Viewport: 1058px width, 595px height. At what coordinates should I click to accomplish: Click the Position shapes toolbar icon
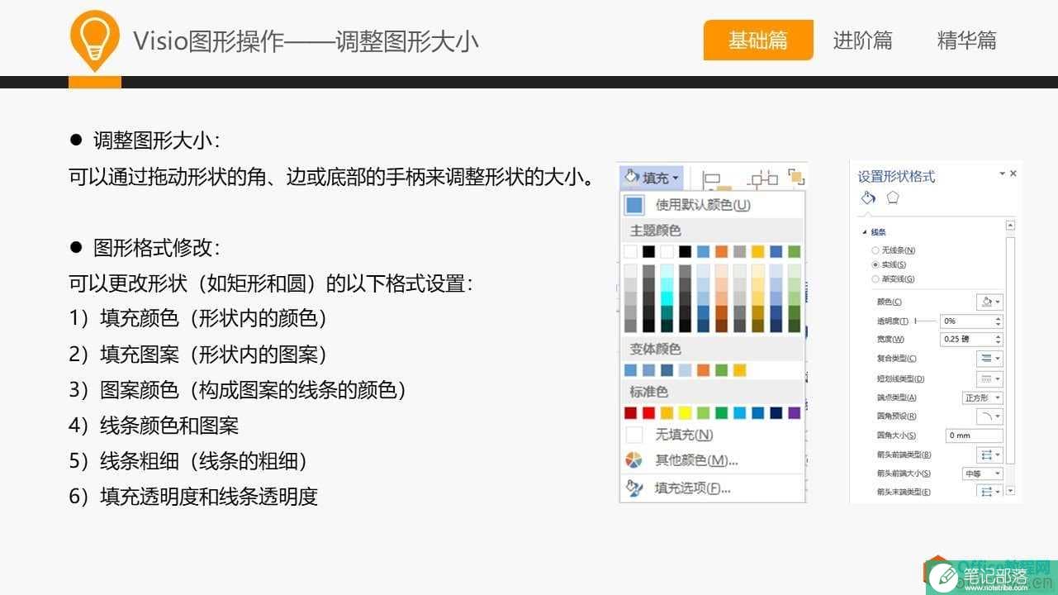(763, 179)
